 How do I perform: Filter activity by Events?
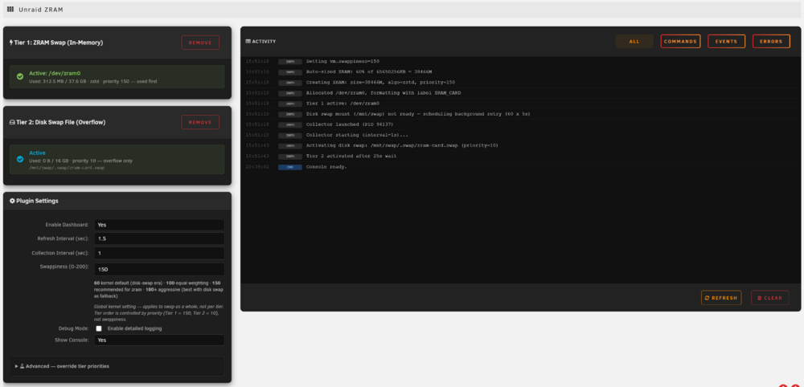coord(726,42)
